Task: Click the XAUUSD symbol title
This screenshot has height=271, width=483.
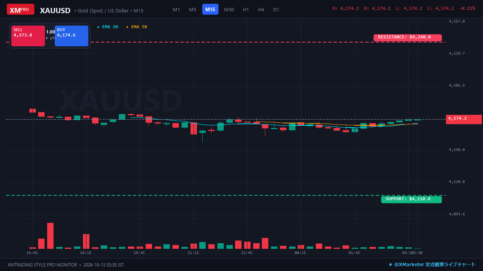Action: (x=55, y=10)
